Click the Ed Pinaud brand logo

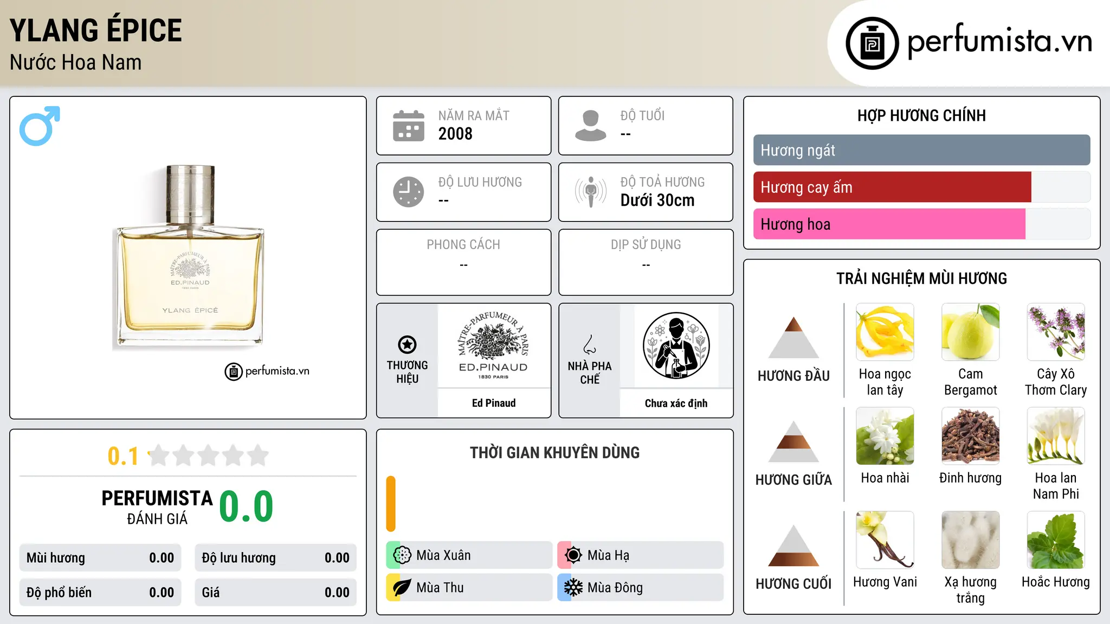click(493, 345)
